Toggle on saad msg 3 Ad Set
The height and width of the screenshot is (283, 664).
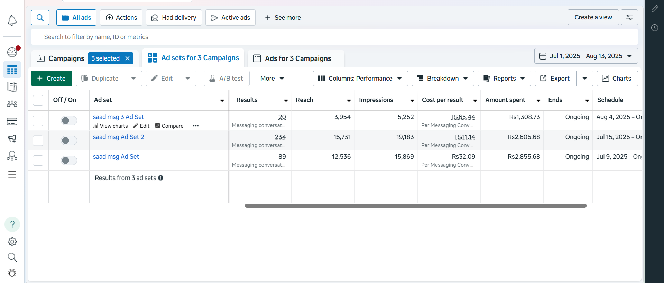click(x=69, y=120)
